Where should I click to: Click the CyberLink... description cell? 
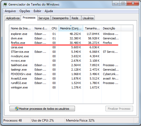click(111, 74)
